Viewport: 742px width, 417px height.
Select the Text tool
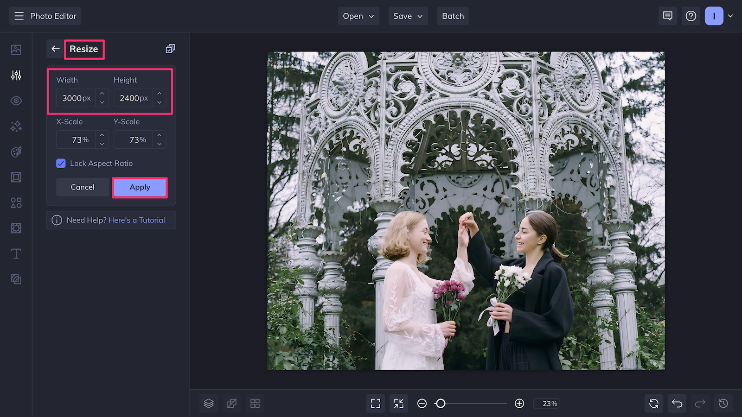16,254
